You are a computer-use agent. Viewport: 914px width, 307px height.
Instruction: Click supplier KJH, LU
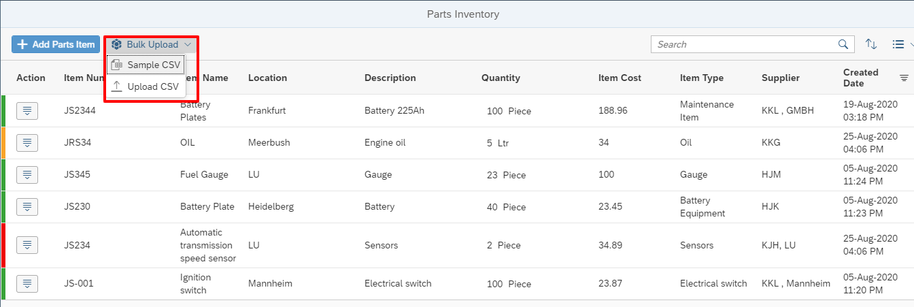pos(779,245)
